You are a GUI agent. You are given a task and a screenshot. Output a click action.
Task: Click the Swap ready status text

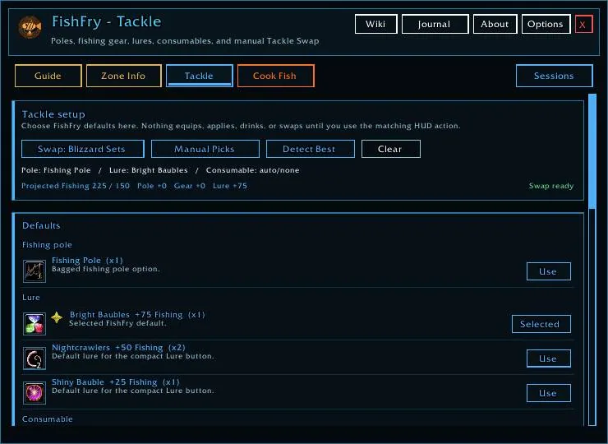551,186
